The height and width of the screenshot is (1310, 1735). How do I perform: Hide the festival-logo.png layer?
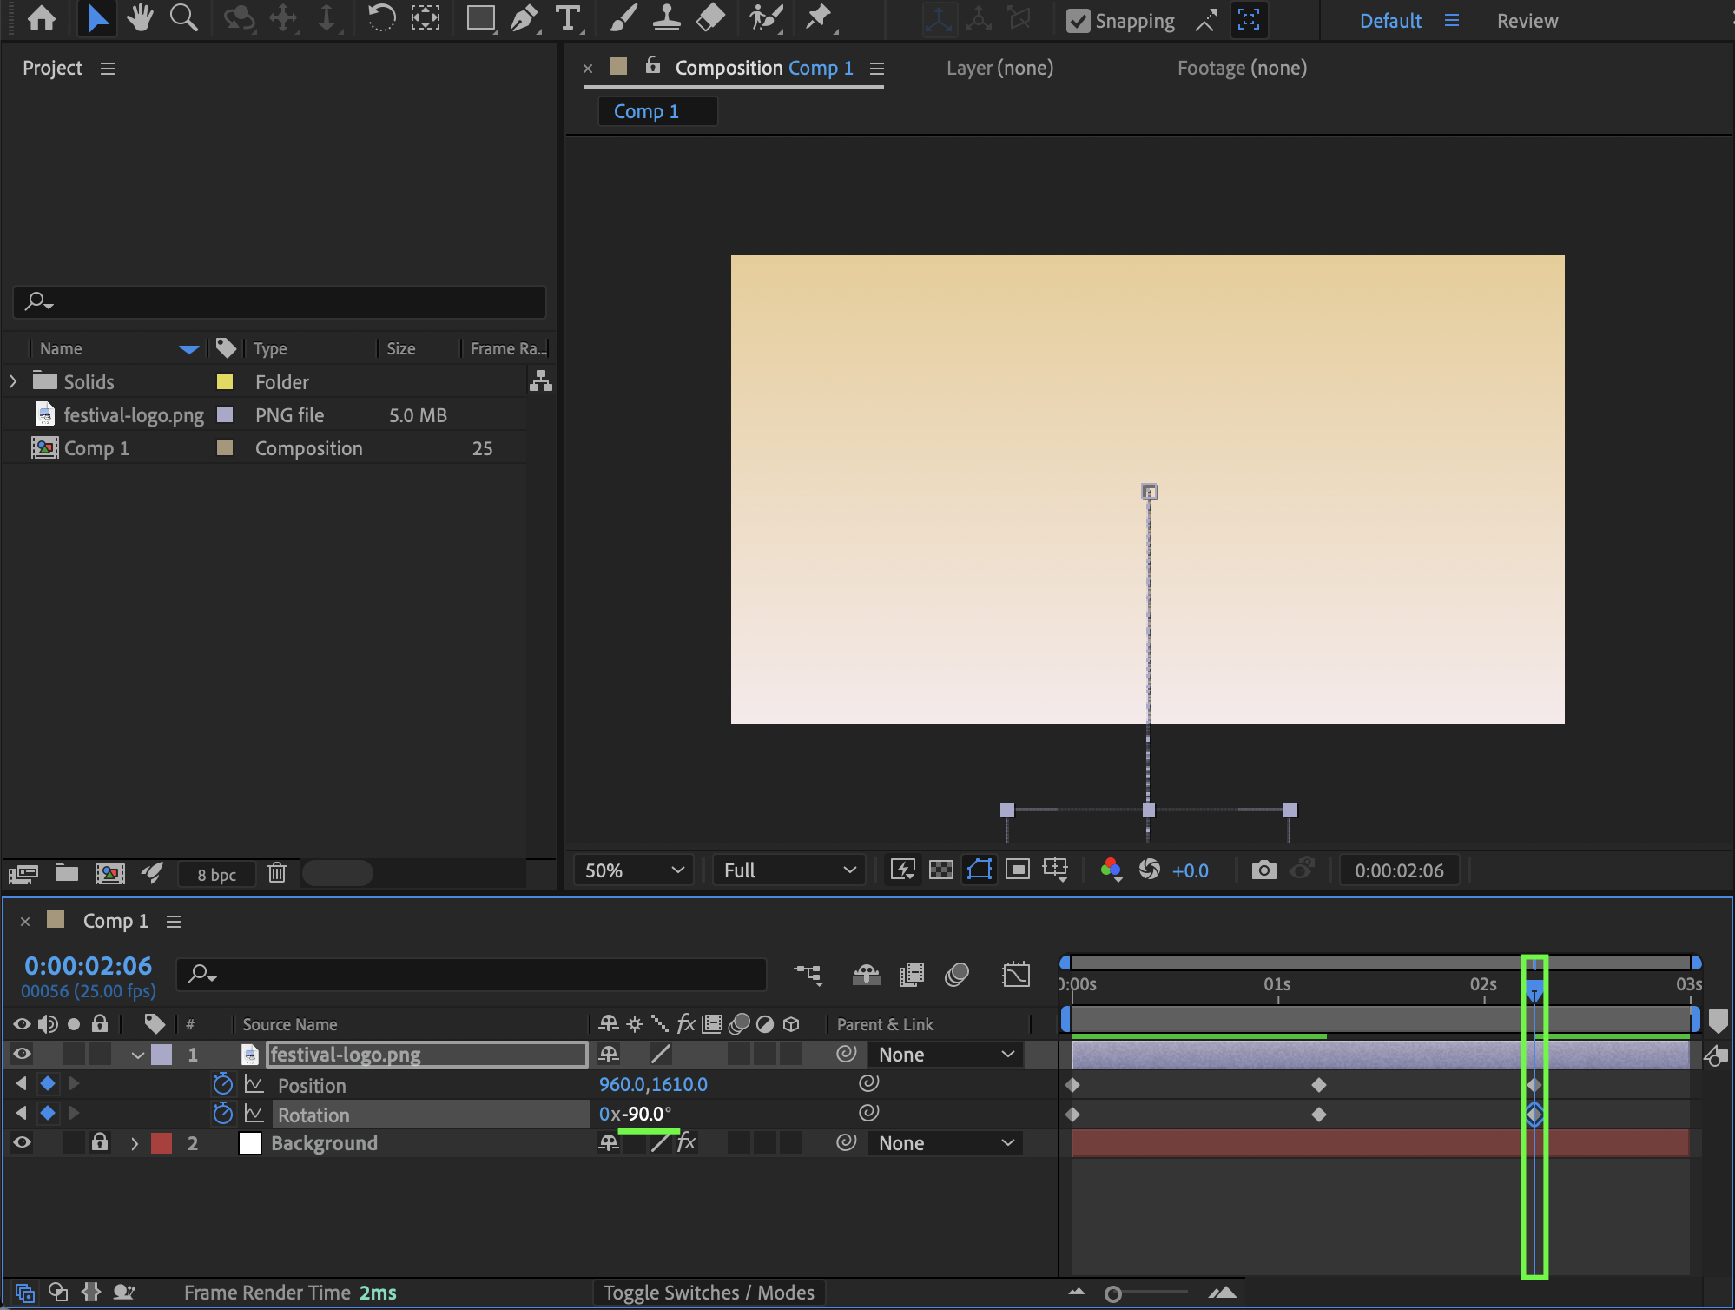coord(22,1054)
